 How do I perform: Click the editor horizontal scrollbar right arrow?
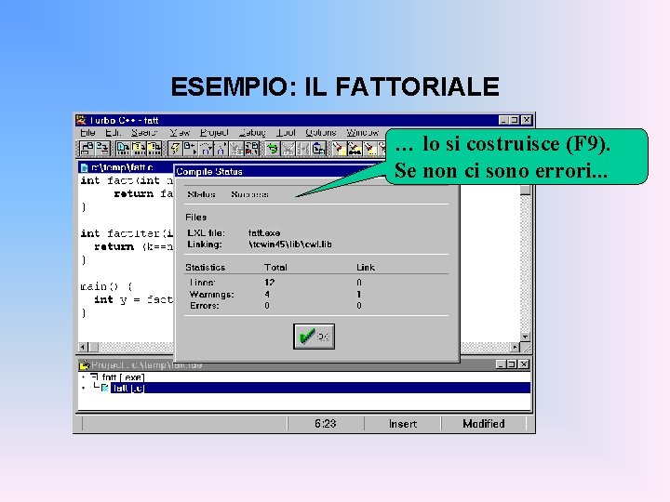[x=516, y=347]
